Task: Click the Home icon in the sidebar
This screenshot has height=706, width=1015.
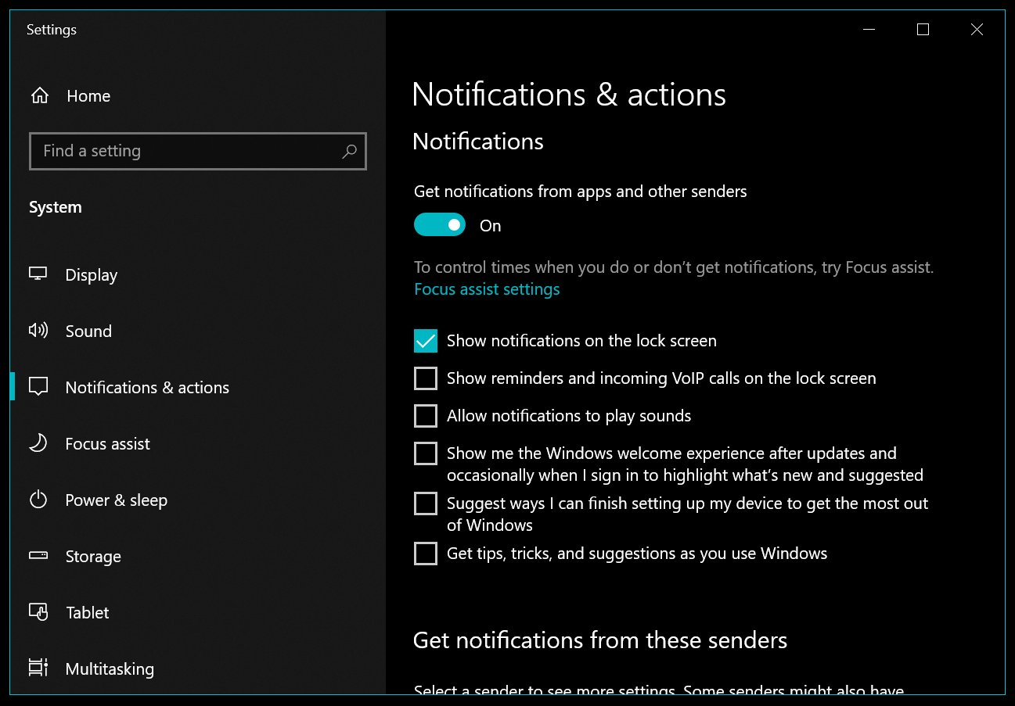Action: [x=39, y=96]
